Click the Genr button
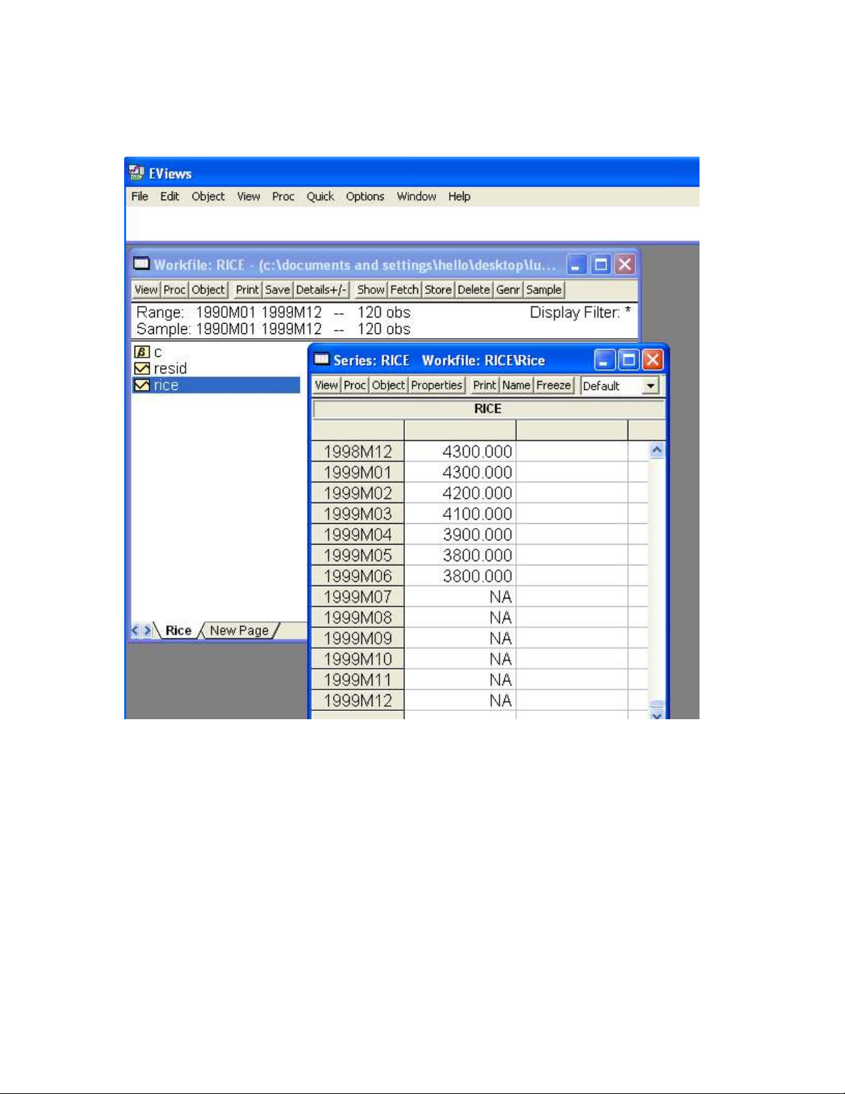This screenshot has height=1094, width=845. tap(508, 290)
